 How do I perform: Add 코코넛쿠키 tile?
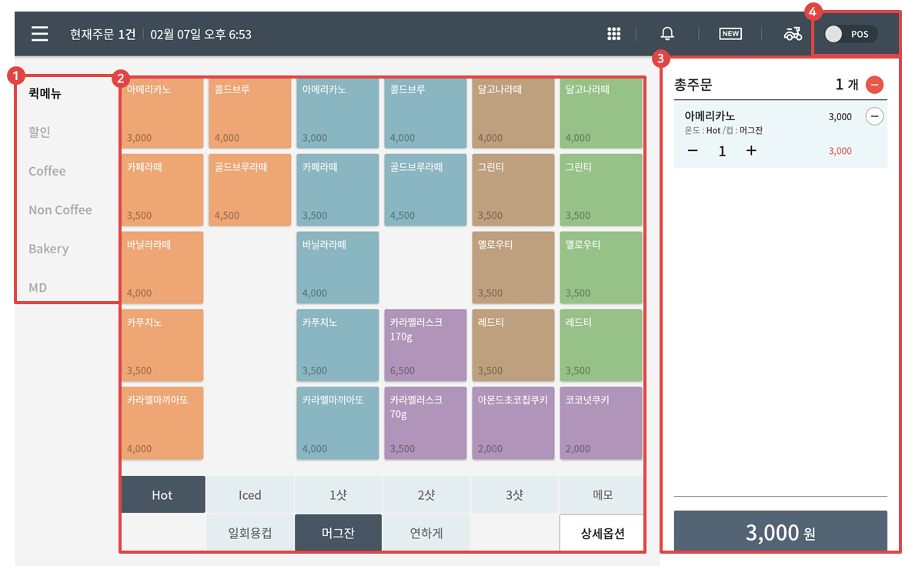tap(601, 423)
